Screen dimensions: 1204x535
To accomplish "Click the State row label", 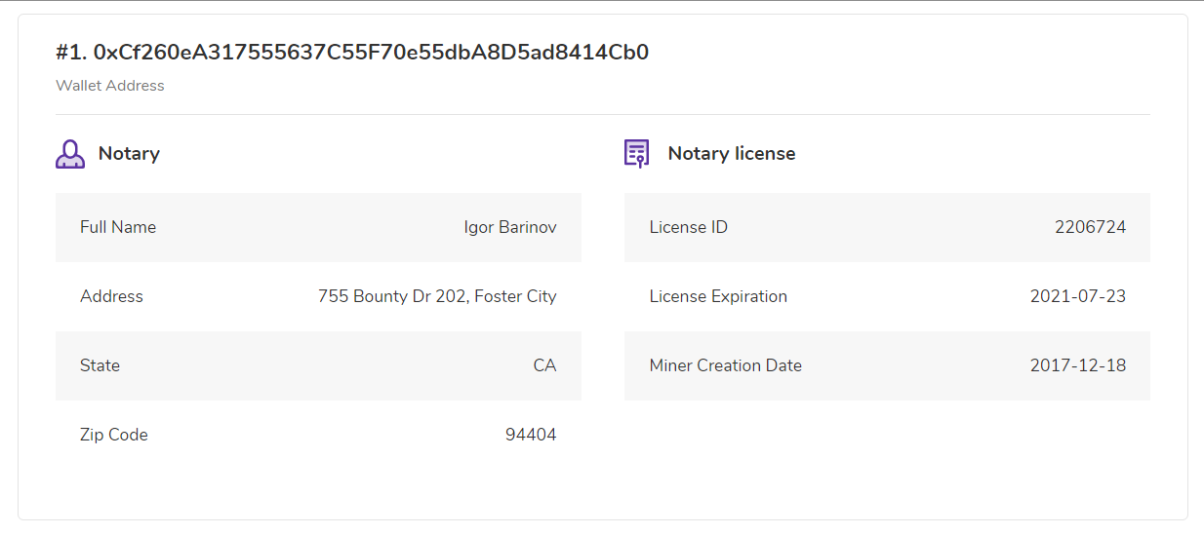I will 100,365.
